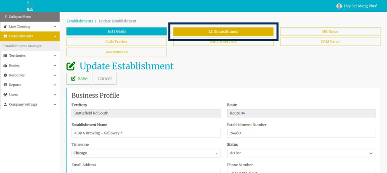This screenshot has height=173, width=387.
Task: Click the Reports table icon
Action: click(x=5, y=85)
